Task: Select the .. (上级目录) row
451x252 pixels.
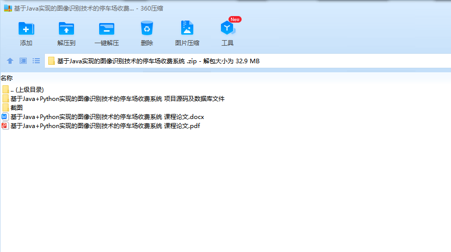Action: click(x=225, y=89)
